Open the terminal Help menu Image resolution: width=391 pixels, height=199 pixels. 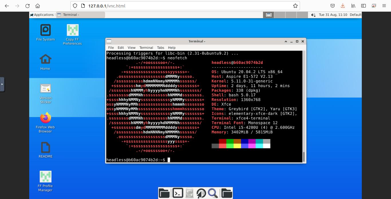pos(172,48)
